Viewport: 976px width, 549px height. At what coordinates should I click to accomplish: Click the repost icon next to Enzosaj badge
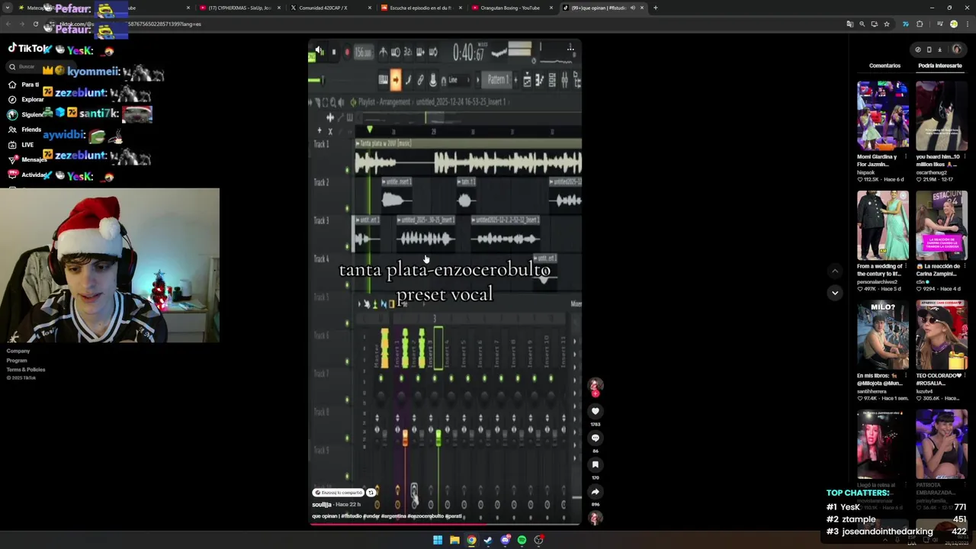371,493
